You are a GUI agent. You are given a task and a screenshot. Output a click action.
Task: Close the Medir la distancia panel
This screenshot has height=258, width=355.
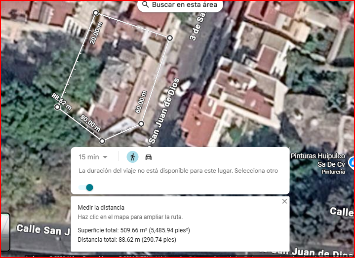284,201
